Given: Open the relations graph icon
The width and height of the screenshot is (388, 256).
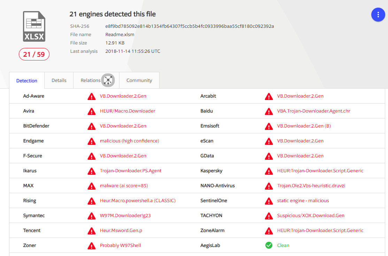Looking at the screenshot, I should [x=108, y=80].
